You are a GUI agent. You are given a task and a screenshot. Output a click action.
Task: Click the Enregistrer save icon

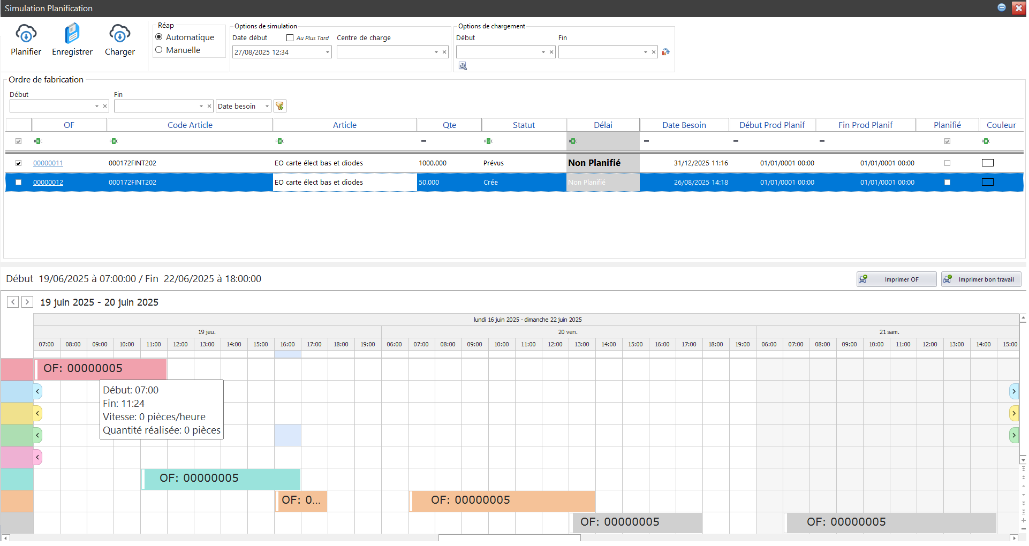(72, 34)
